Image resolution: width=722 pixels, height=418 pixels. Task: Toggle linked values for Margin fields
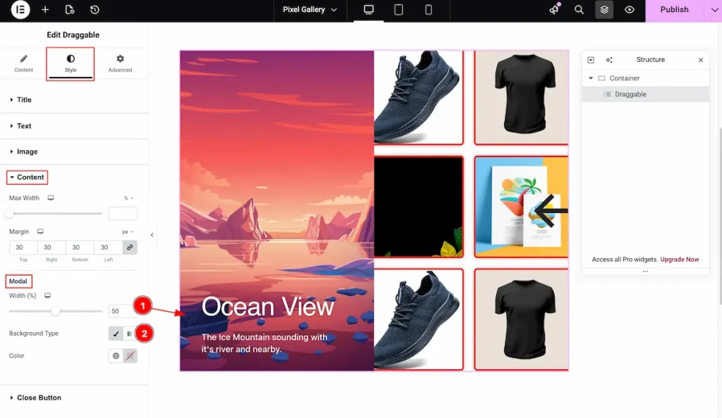pos(131,247)
